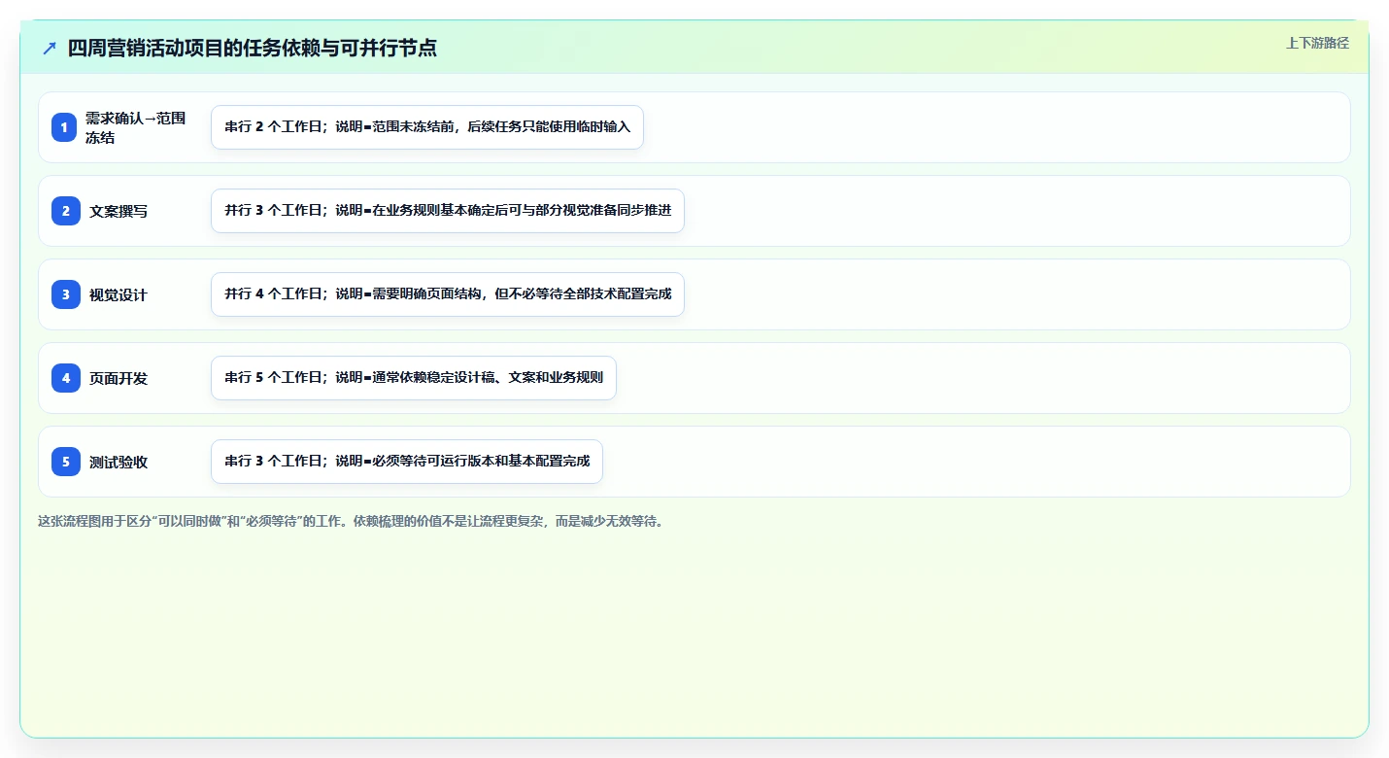Screen dimensions: 1389x758
Task: Click the 上下游路径 label
Action: [1317, 43]
